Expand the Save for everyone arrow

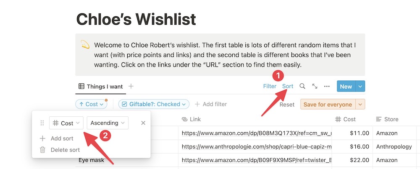[x=360, y=105]
